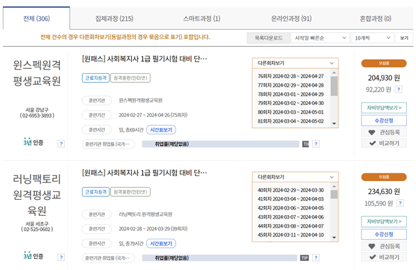Open the 윈스펙원격평생교육원 course title link
416x270 pixels.
[144, 59]
